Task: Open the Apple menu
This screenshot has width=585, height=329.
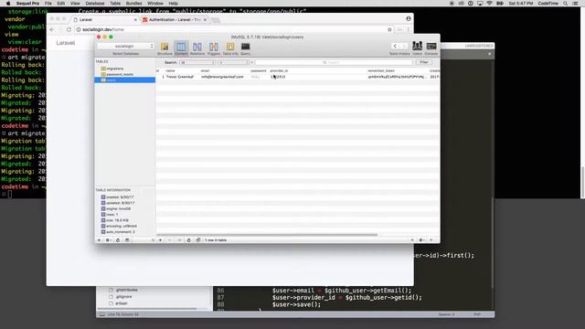Action: tap(8, 4)
